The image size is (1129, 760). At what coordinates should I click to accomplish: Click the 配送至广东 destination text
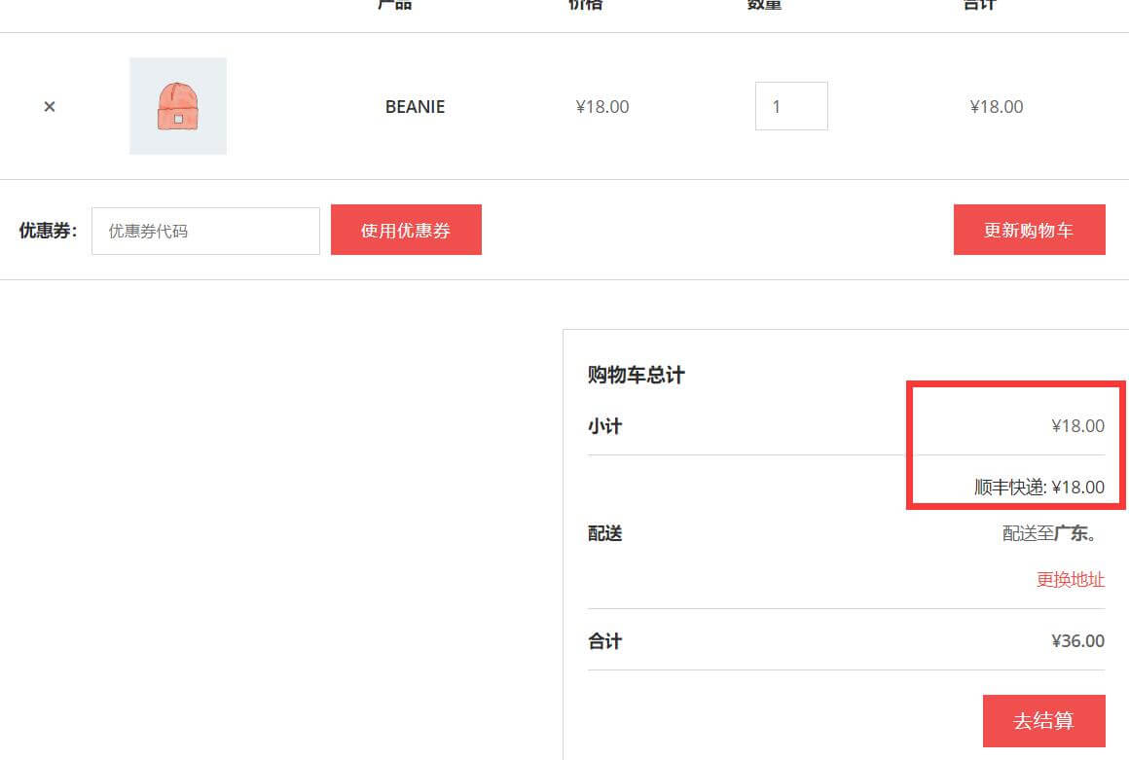[1053, 534]
